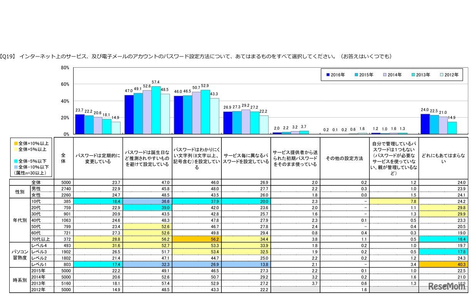This screenshot has height=295, width=471.
Task: Collapse the 時系列別 row group
Action: coord(19,280)
